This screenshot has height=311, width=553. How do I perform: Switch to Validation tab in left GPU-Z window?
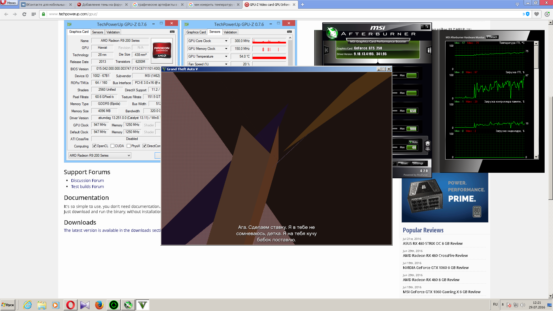click(x=113, y=32)
